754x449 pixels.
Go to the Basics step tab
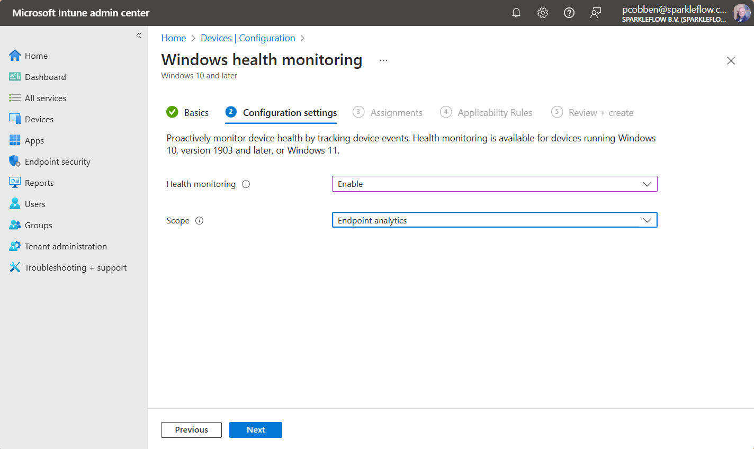tap(187, 112)
